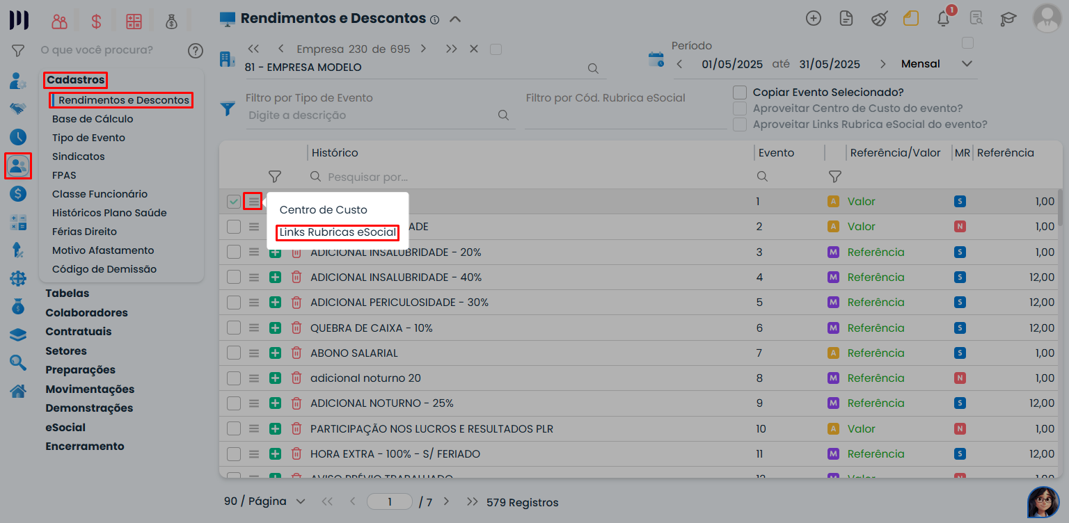Open the graduation cap tutorials icon
Viewport: 1069px width, 523px height.
(1008, 19)
